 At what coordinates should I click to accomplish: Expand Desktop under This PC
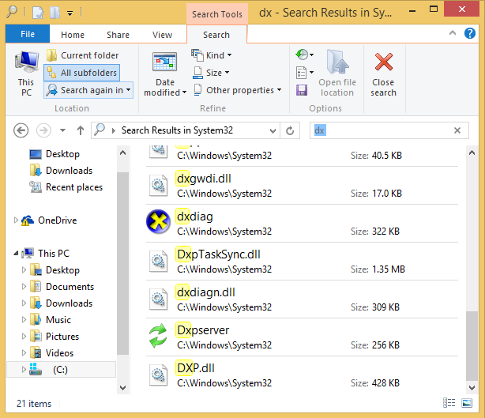24,269
